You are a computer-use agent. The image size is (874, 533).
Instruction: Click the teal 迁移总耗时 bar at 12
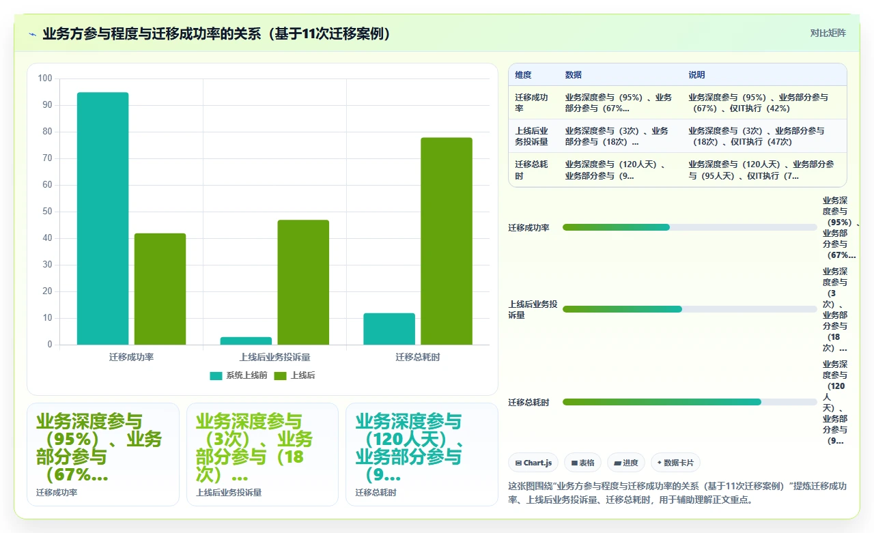[x=389, y=329]
